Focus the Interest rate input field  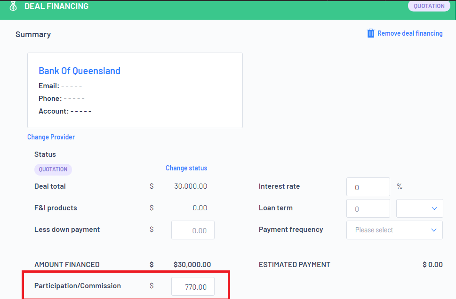368,187
